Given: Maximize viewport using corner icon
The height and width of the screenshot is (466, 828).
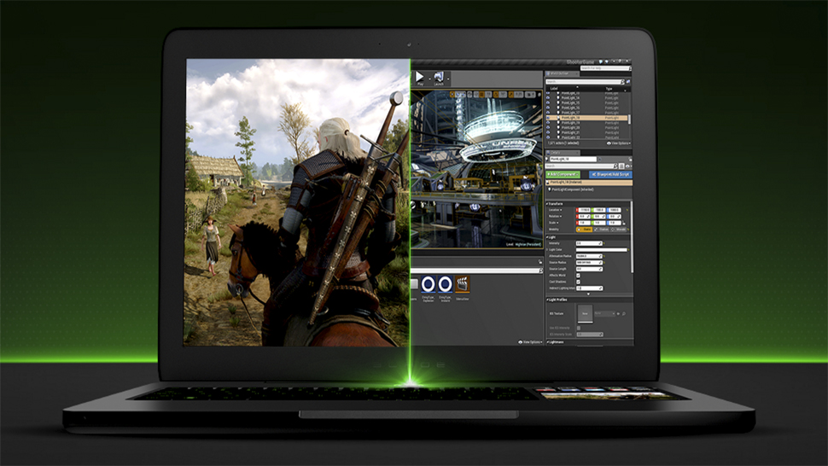Looking at the screenshot, I should point(539,95).
